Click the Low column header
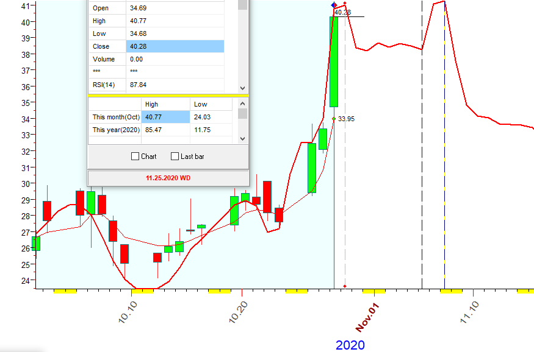Image resolution: width=534 pixels, height=352 pixels. tap(200, 104)
